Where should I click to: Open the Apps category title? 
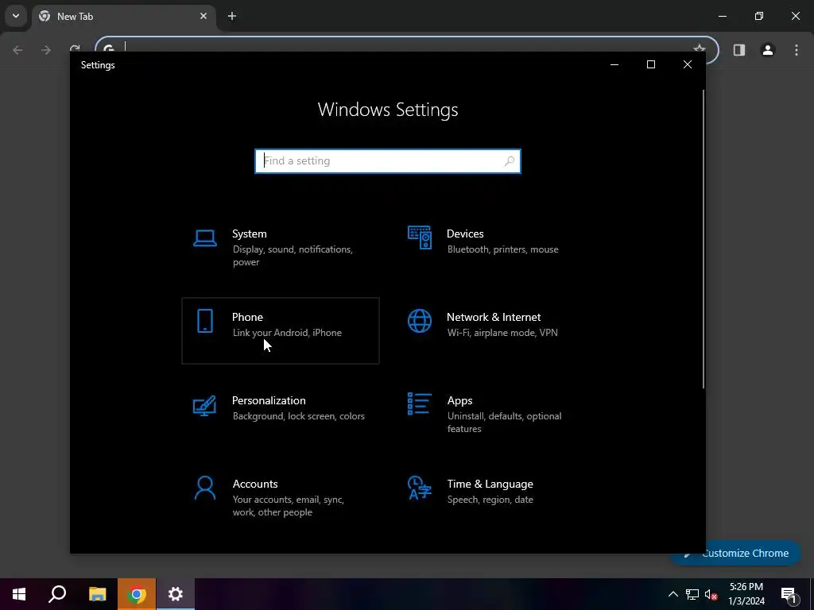pyautogui.click(x=460, y=400)
